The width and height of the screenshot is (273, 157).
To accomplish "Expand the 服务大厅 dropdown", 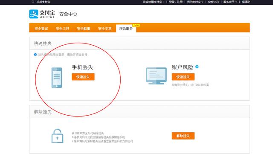I will tap(230, 2).
